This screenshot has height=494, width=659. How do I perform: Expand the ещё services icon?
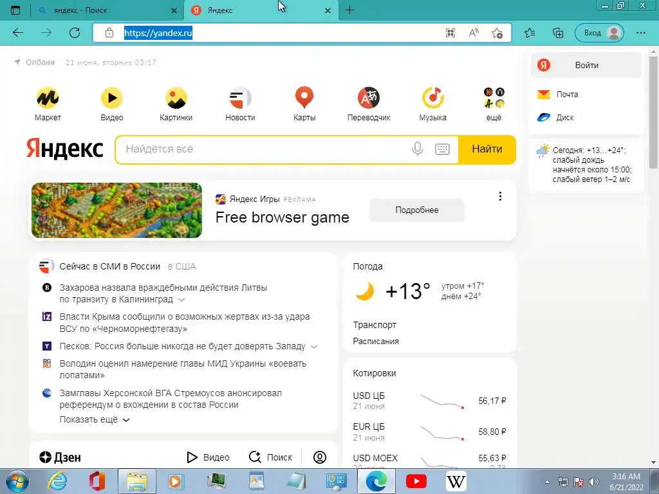494,104
